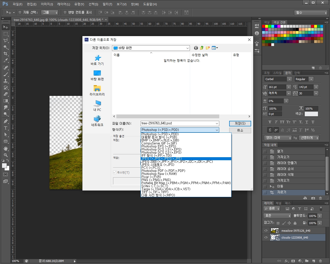This screenshot has height=264, width=330.
Task: Click the 저장(S) save button
Action: click(240, 123)
